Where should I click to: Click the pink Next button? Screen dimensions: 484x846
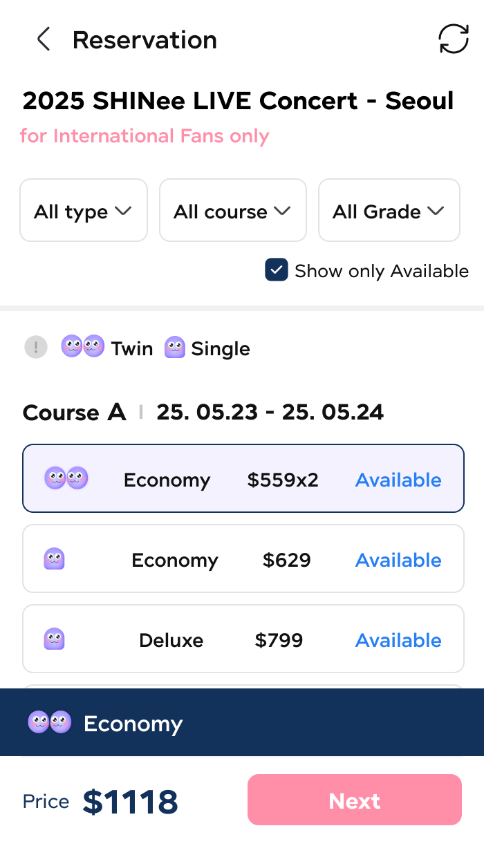tap(355, 800)
